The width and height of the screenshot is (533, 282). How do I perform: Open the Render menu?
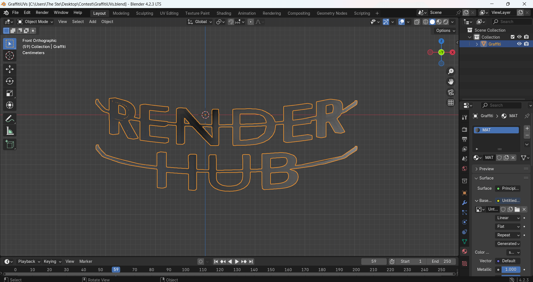pyautogui.click(x=42, y=13)
